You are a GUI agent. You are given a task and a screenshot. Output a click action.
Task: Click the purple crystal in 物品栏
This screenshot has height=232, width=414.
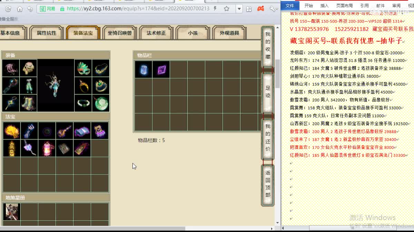(161, 70)
